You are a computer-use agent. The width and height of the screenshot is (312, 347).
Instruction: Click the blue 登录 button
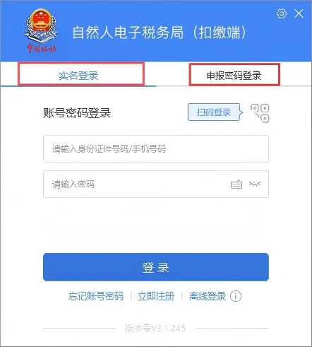coord(156,267)
